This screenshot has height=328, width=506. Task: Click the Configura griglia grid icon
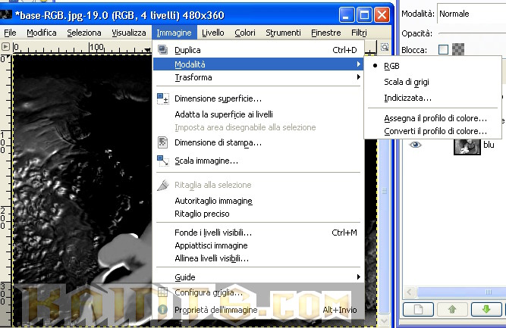(162, 292)
